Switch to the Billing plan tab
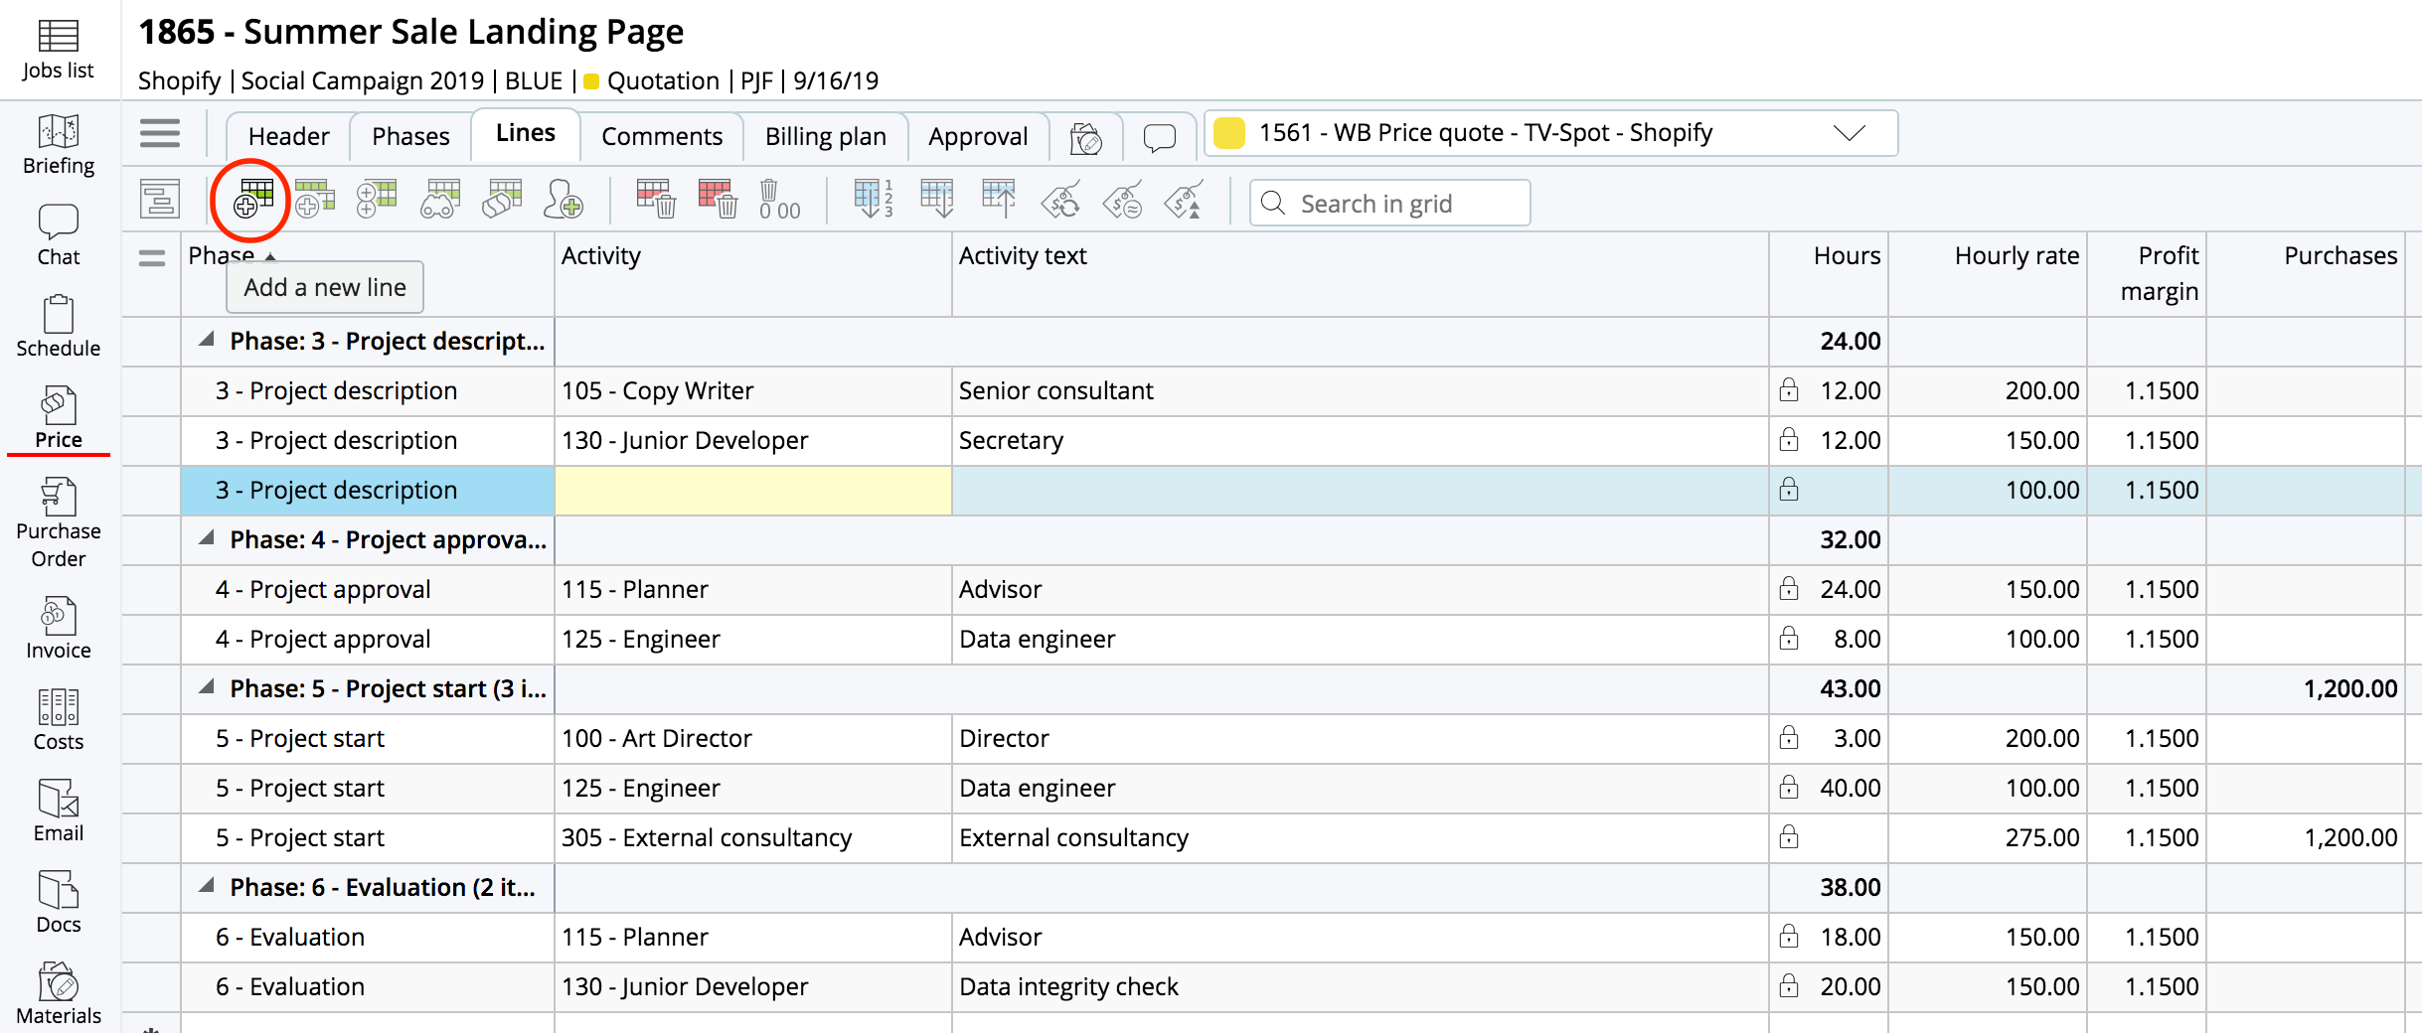This screenshot has width=2422, height=1033. (x=825, y=136)
